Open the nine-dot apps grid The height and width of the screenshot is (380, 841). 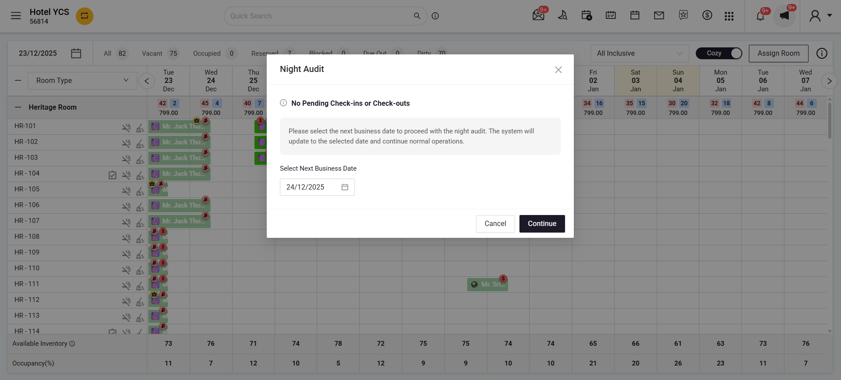point(729,16)
